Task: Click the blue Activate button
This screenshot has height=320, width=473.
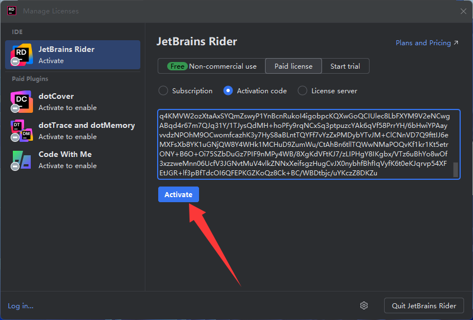Action: pos(178,194)
